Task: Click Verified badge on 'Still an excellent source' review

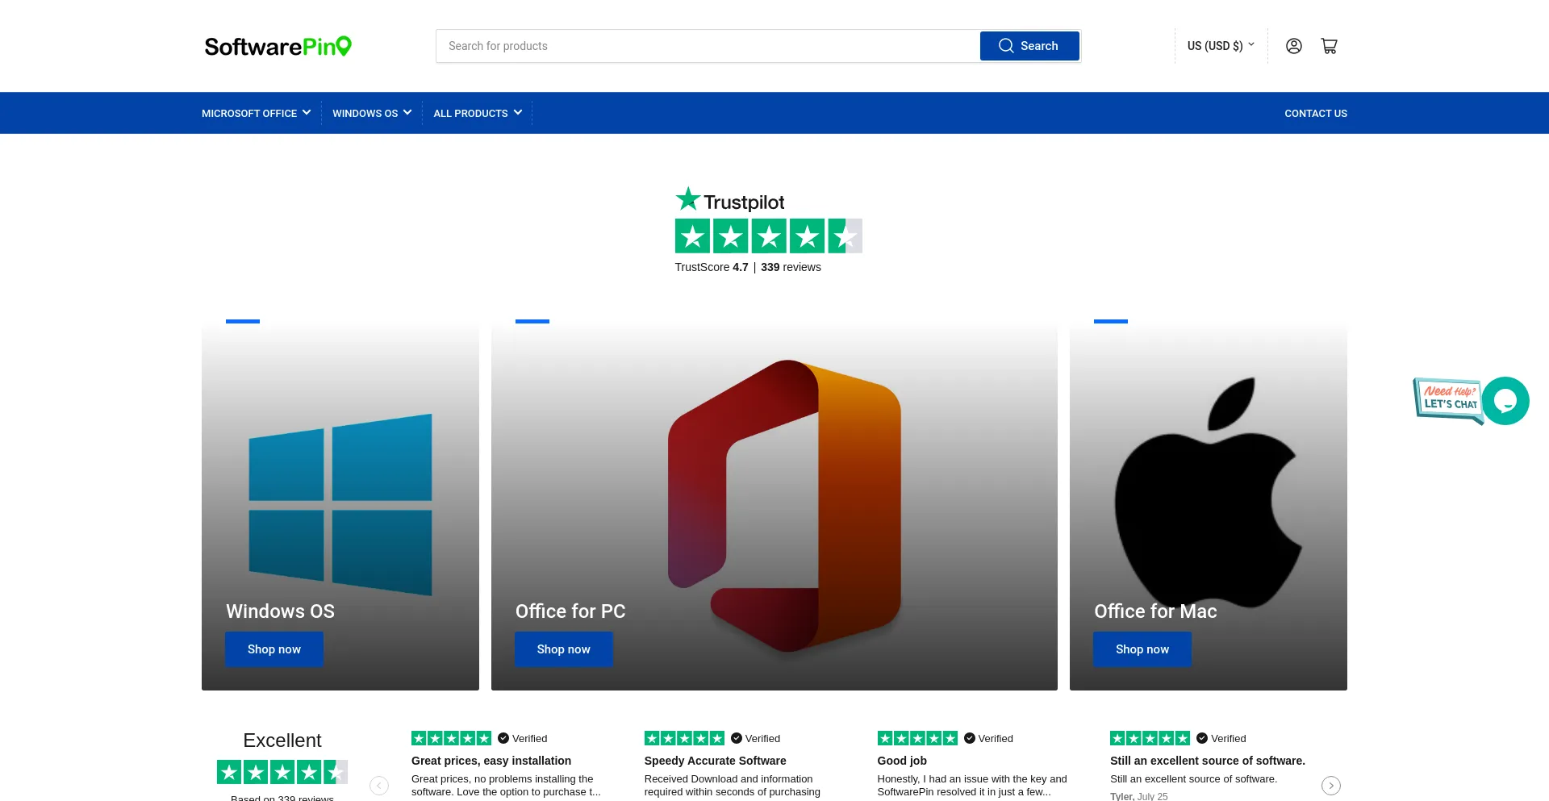Action: click(x=1221, y=738)
